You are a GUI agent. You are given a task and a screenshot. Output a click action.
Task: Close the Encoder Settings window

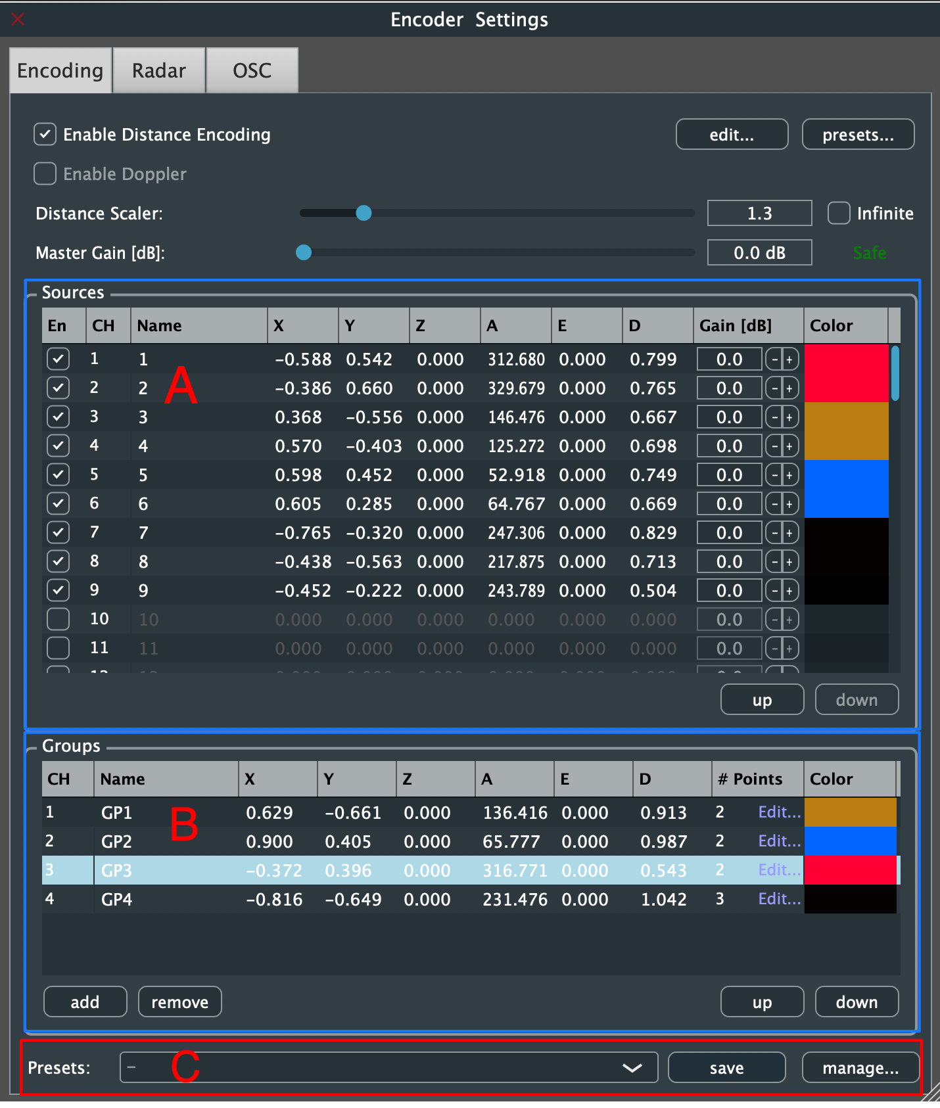click(18, 20)
